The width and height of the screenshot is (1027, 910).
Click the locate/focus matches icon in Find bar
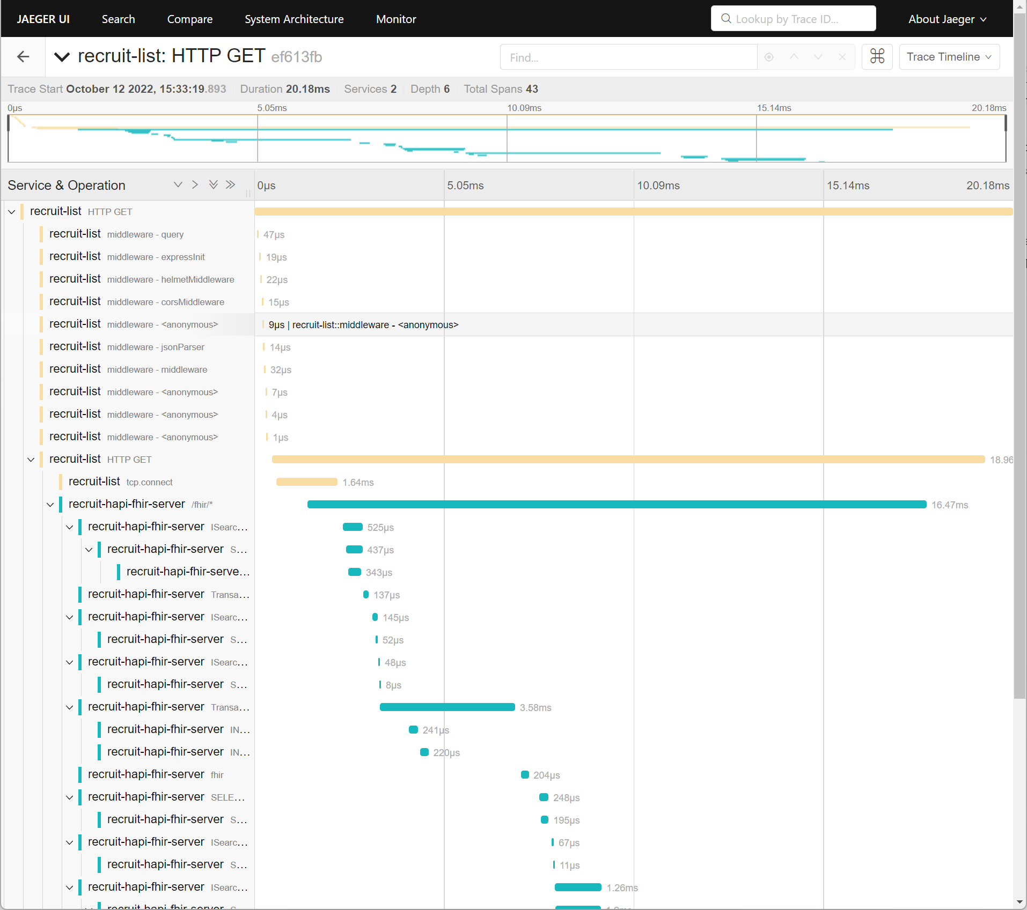pos(769,57)
